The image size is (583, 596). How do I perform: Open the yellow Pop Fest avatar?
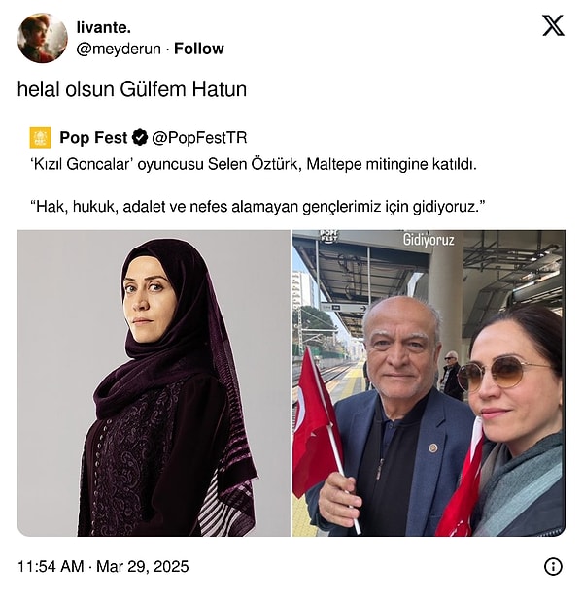(40, 138)
